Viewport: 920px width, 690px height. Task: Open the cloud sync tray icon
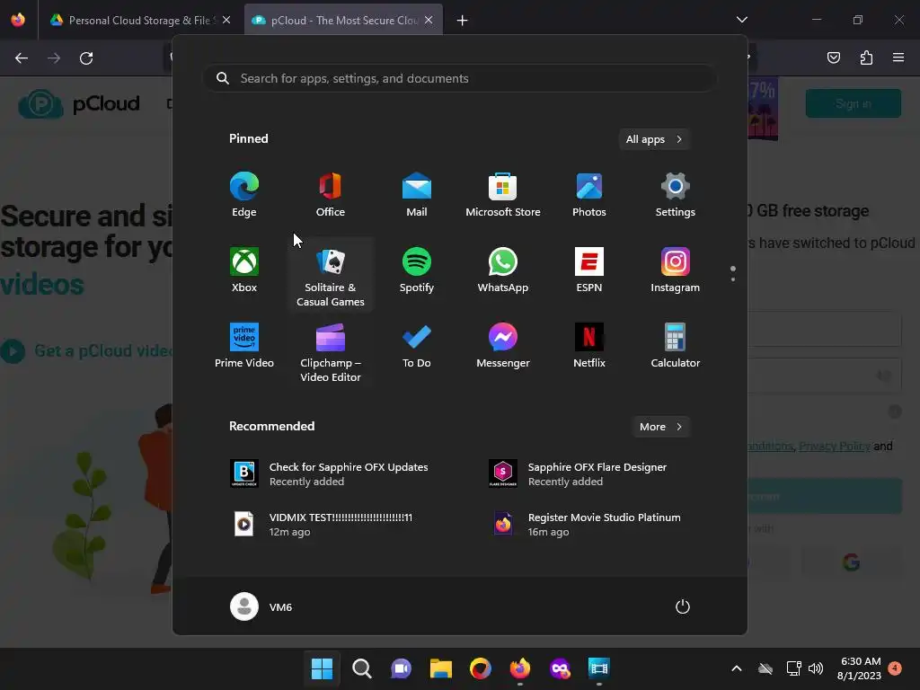(765, 668)
